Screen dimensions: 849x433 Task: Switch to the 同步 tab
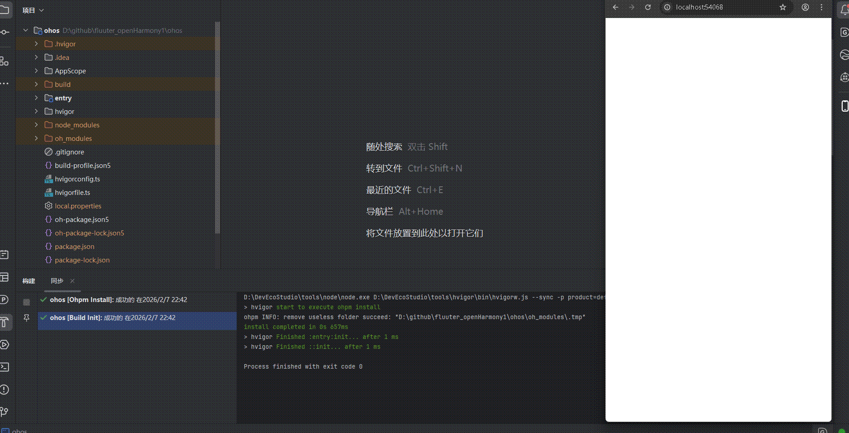pos(57,281)
